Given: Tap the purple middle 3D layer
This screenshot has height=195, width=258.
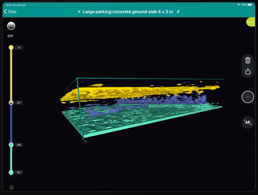Looking at the screenshot, I should coord(161,101).
